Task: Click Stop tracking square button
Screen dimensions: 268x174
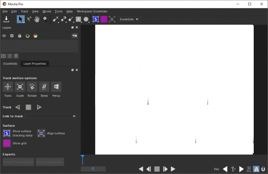Action: (x=29, y=107)
